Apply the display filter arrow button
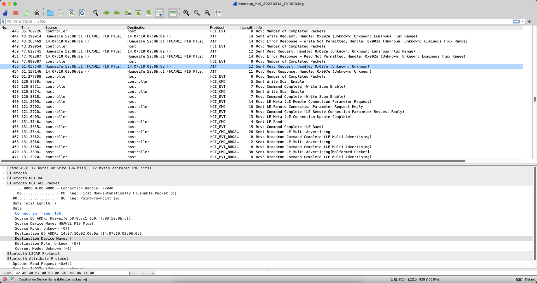The image size is (537, 283). tap(516, 22)
